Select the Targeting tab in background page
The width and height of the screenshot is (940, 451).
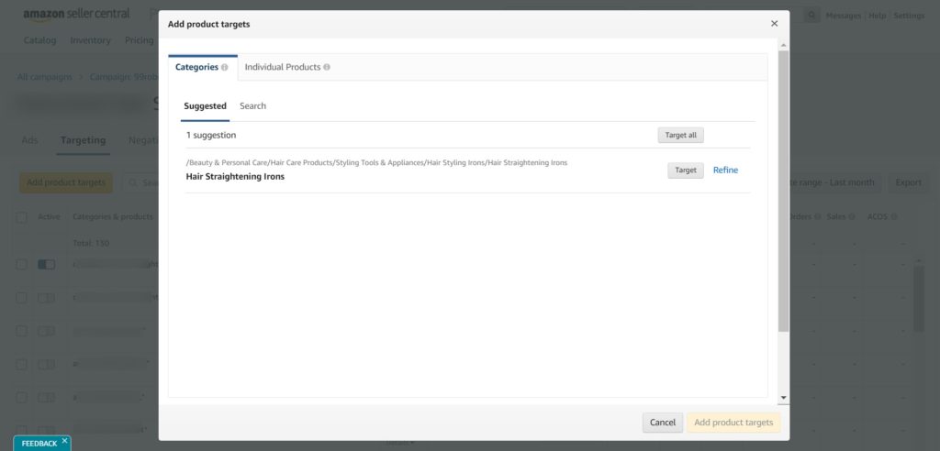click(x=83, y=140)
